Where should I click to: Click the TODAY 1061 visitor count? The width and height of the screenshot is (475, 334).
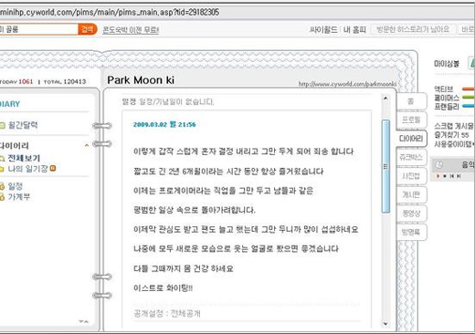tap(16, 81)
